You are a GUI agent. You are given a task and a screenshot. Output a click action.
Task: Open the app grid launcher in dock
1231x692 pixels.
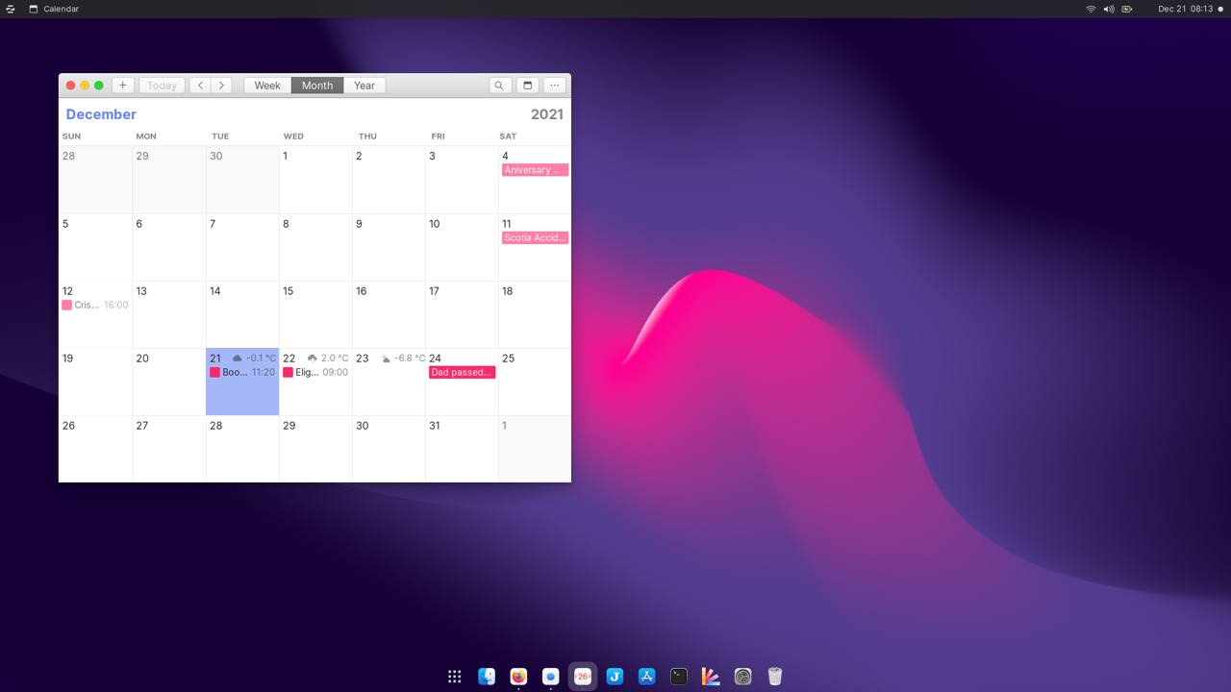(455, 677)
